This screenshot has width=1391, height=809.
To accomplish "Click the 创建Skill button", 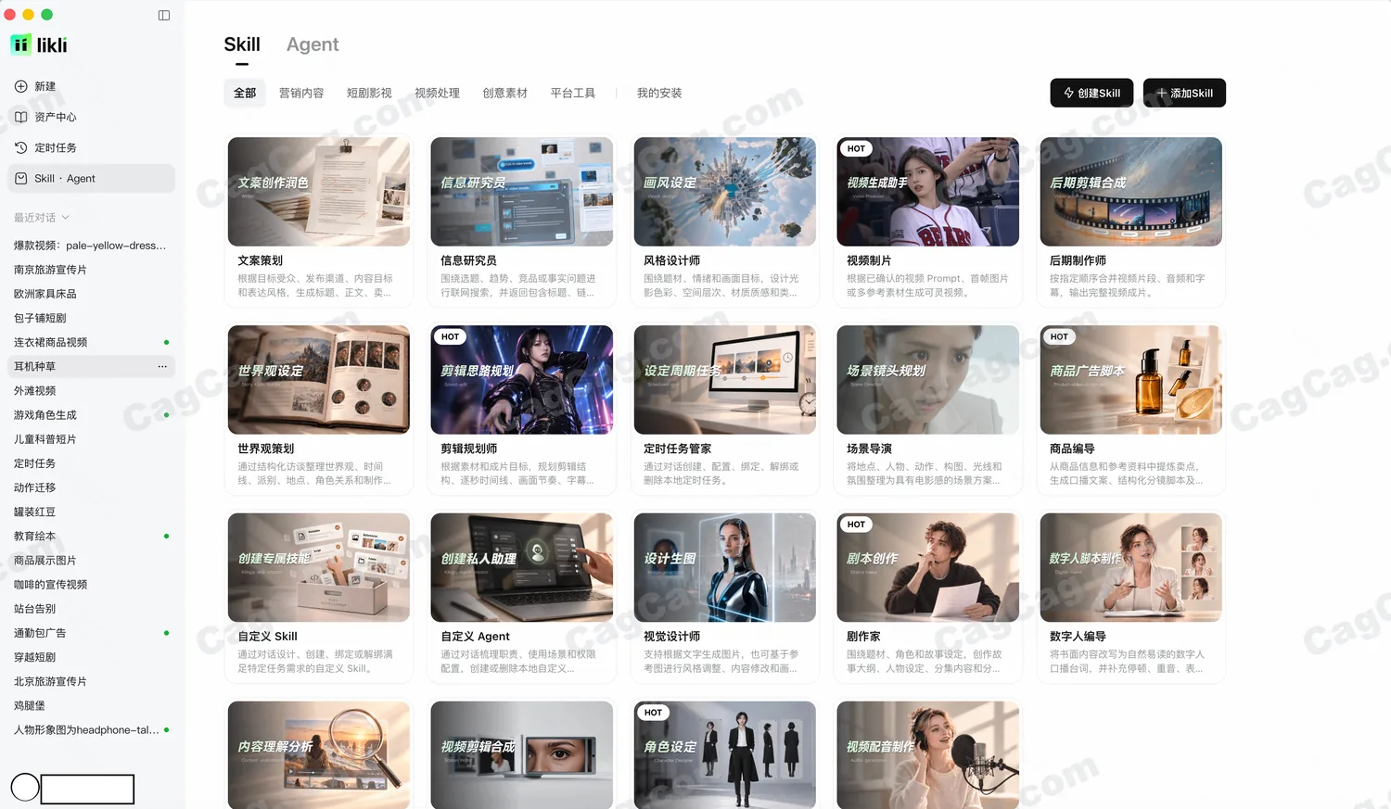I will 1091,93.
